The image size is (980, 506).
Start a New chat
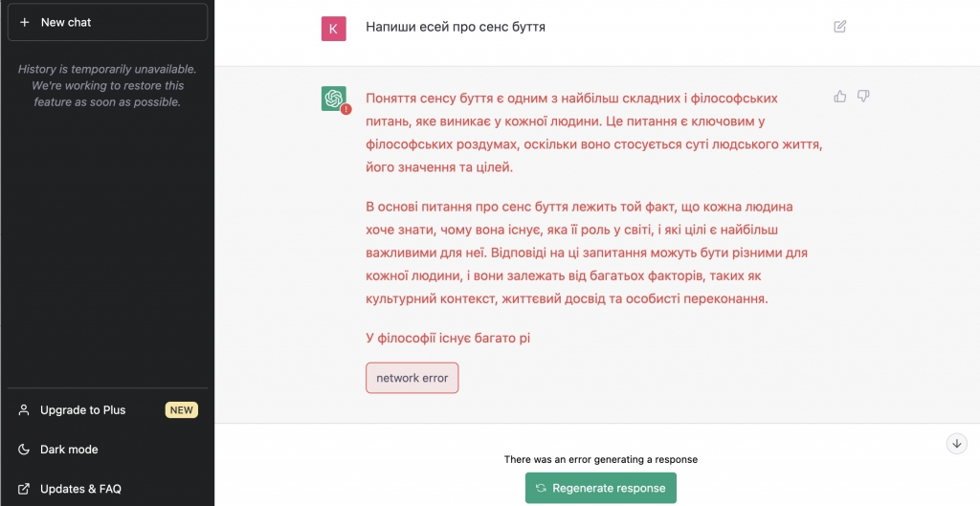click(107, 23)
